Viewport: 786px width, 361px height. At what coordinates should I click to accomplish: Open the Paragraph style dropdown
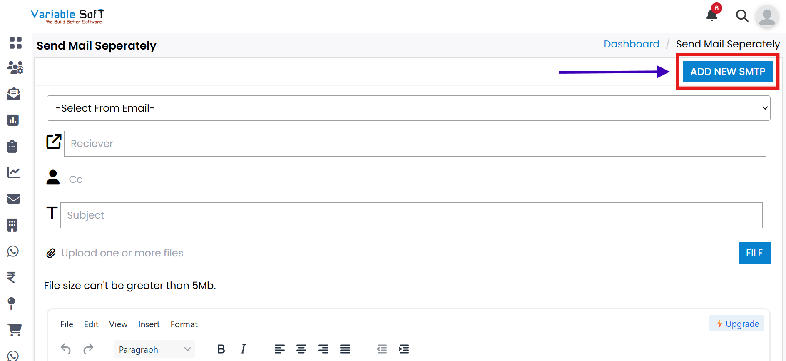(154, 349)
